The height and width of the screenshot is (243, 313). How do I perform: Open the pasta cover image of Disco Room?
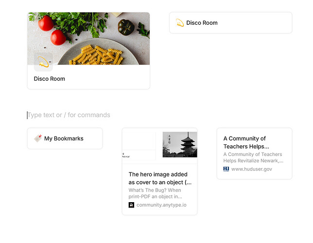coord(88,38)
